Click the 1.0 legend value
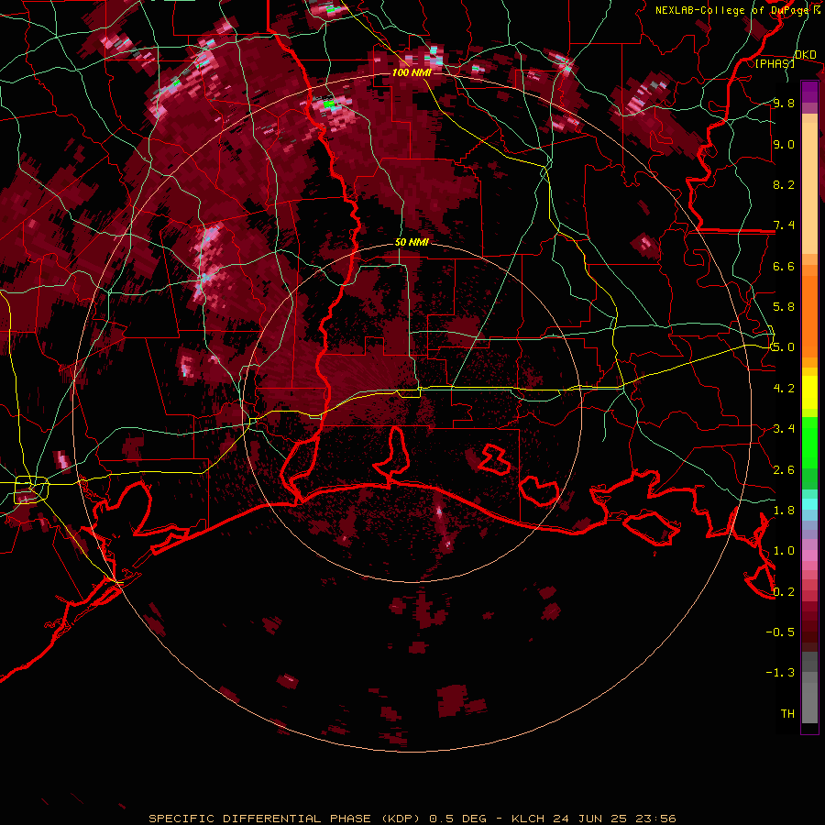The image size is (825, 825). coord(784,551)
